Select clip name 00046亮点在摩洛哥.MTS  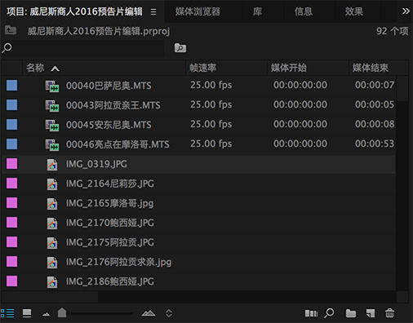[x=118, y=144]
